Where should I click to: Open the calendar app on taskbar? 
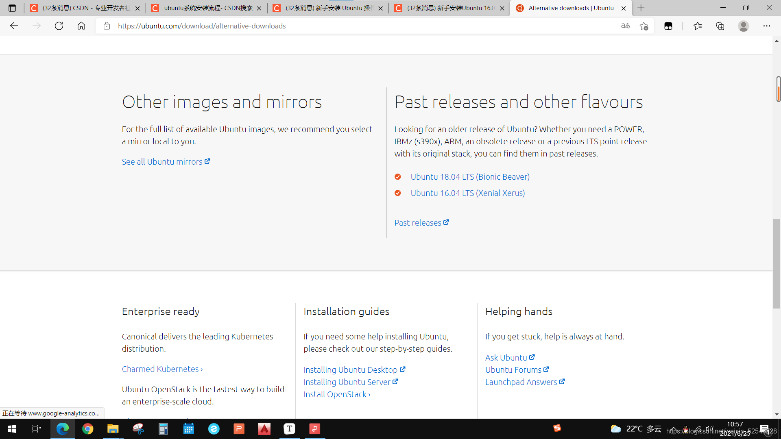tap(188, 429)
